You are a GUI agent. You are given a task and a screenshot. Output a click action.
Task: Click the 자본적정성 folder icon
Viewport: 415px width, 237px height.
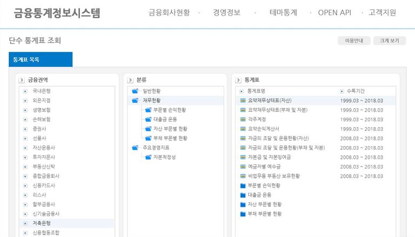[148, 157]
